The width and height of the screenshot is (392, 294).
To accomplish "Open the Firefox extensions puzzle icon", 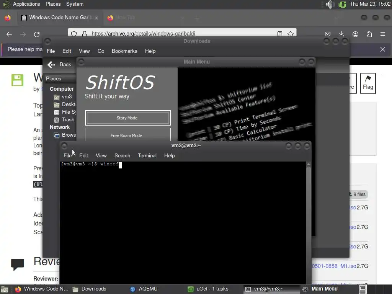I will [x=369, y=34].
